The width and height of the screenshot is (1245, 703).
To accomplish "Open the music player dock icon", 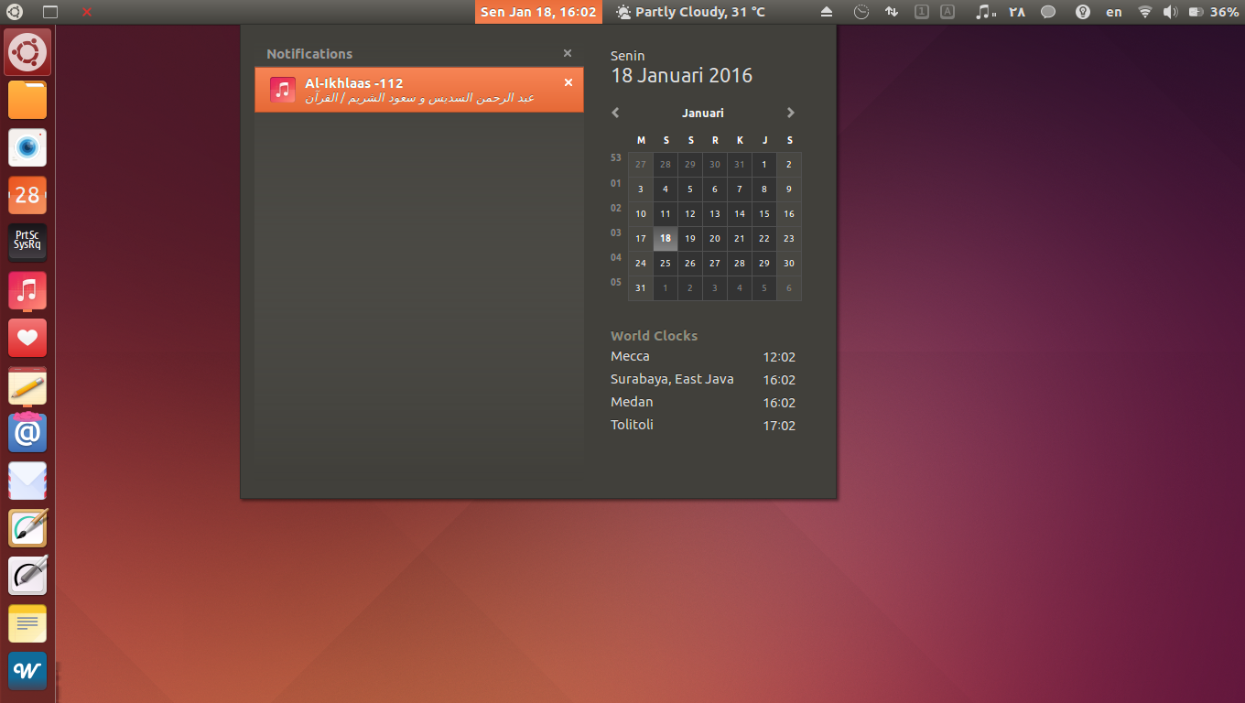I will [27, 290].
